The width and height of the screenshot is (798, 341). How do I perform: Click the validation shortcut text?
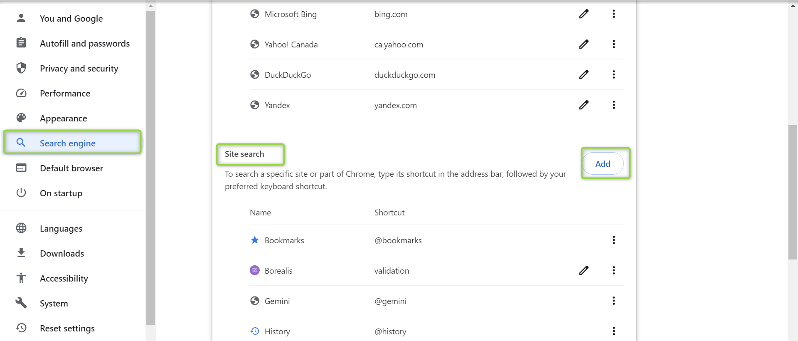click(x=392, y=271)
